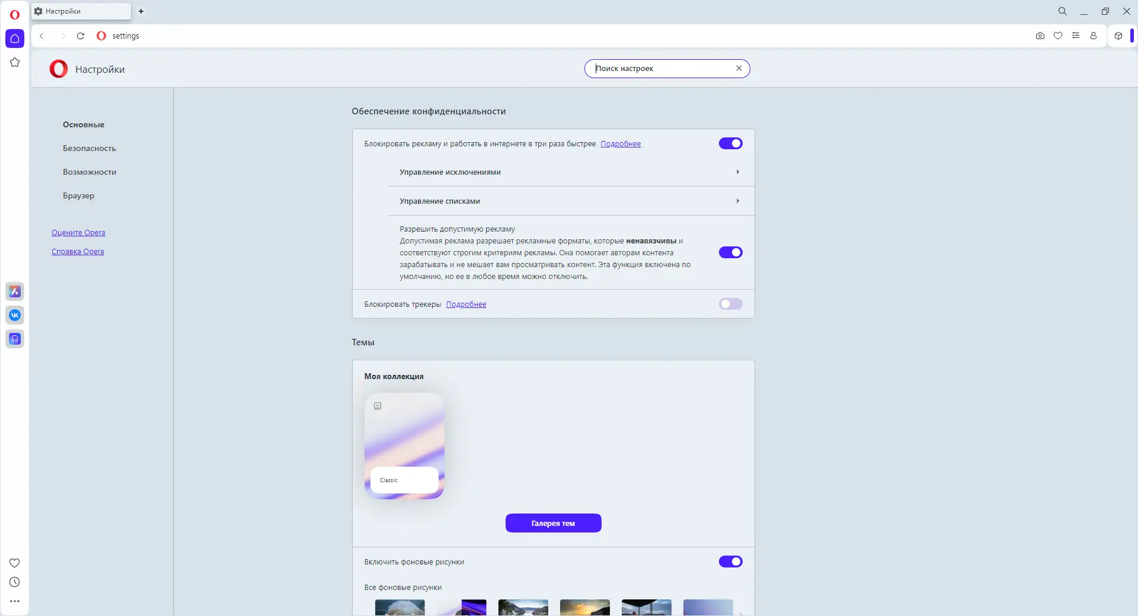Open the snapshot camera tool

[x=1040, y=36]
